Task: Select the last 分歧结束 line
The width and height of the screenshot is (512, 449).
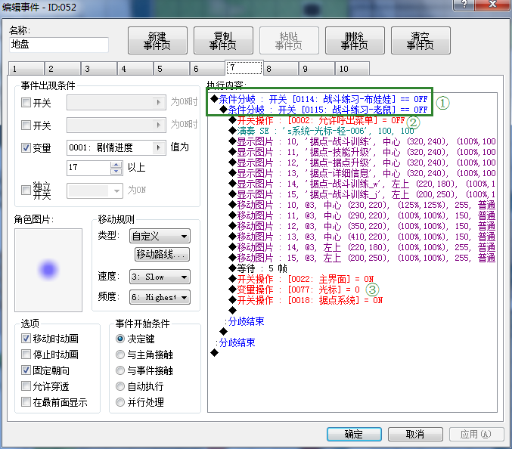Action: tap(235, 342)
